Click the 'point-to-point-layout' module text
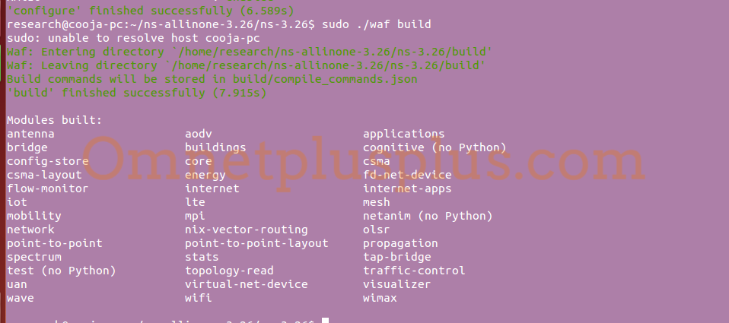 (256, 243)
